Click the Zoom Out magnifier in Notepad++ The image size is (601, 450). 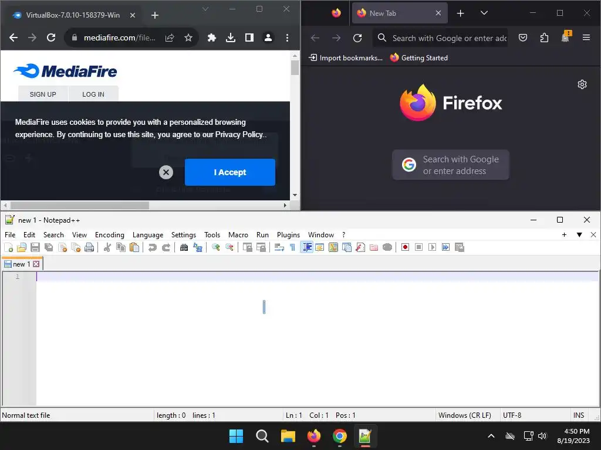click(x=229, y=247)
